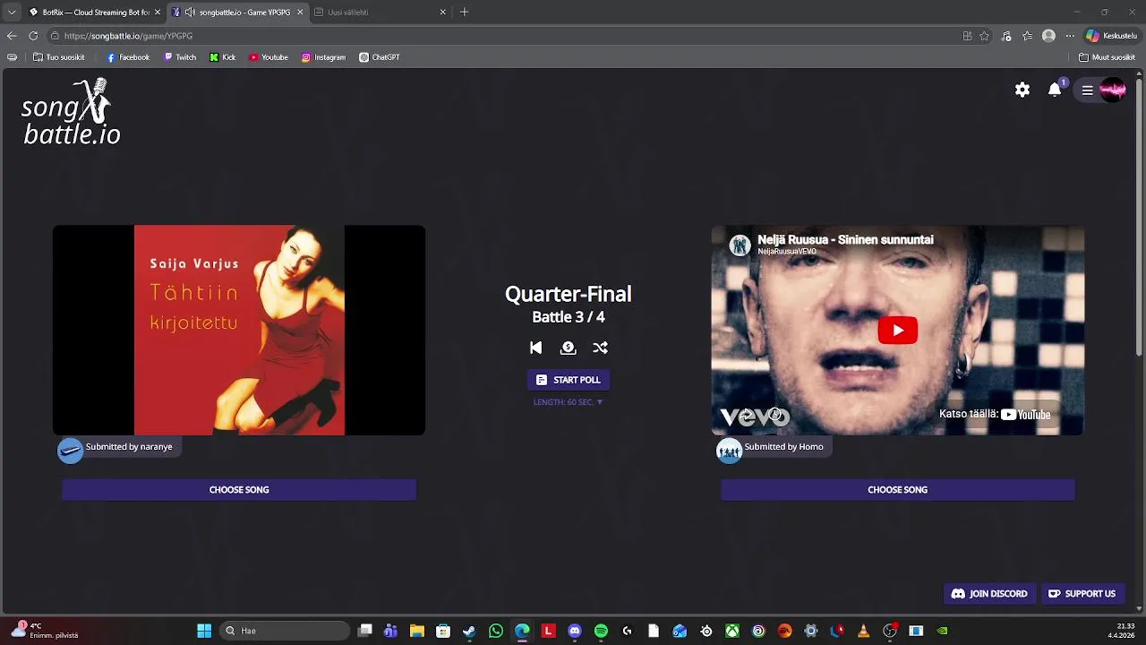This screenshot has width=1146, height=645.
Task: Click NeljäRuusuaVEVO channel avatar in video
Action: click(x=740, y=245)
